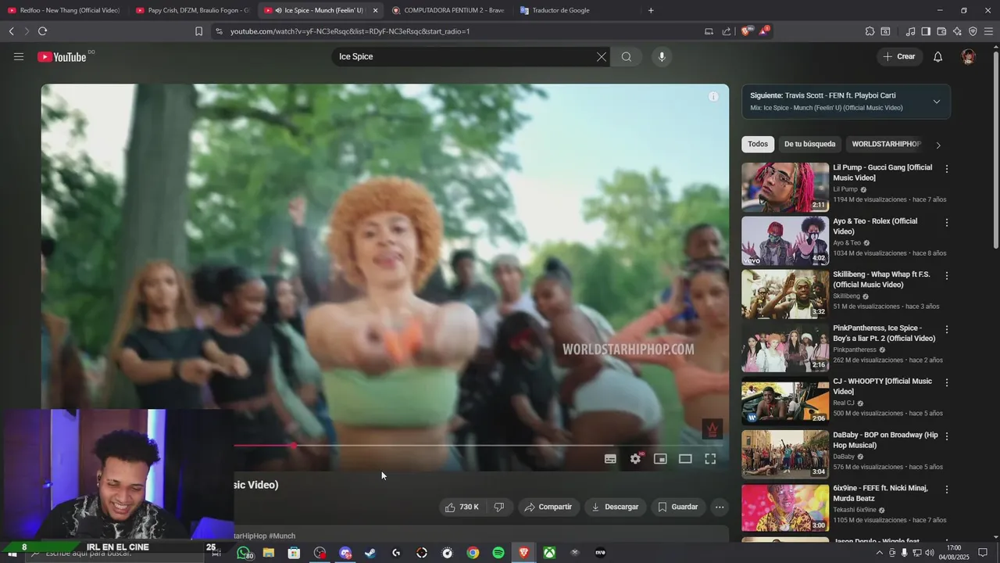Open the #Munch hashtag link

[282, 536]
